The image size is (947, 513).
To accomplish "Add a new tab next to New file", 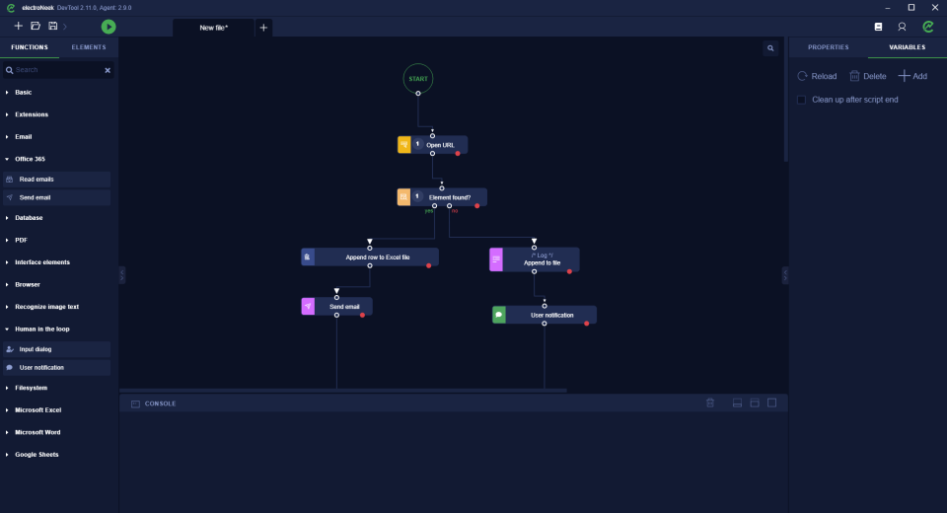I will click(263, 28).
